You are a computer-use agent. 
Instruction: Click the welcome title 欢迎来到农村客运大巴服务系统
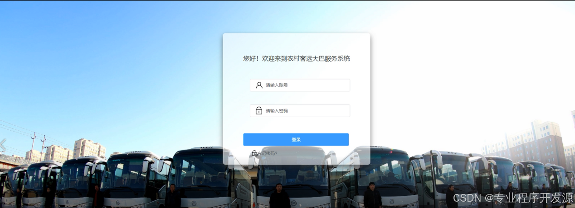tap(306, 58)
